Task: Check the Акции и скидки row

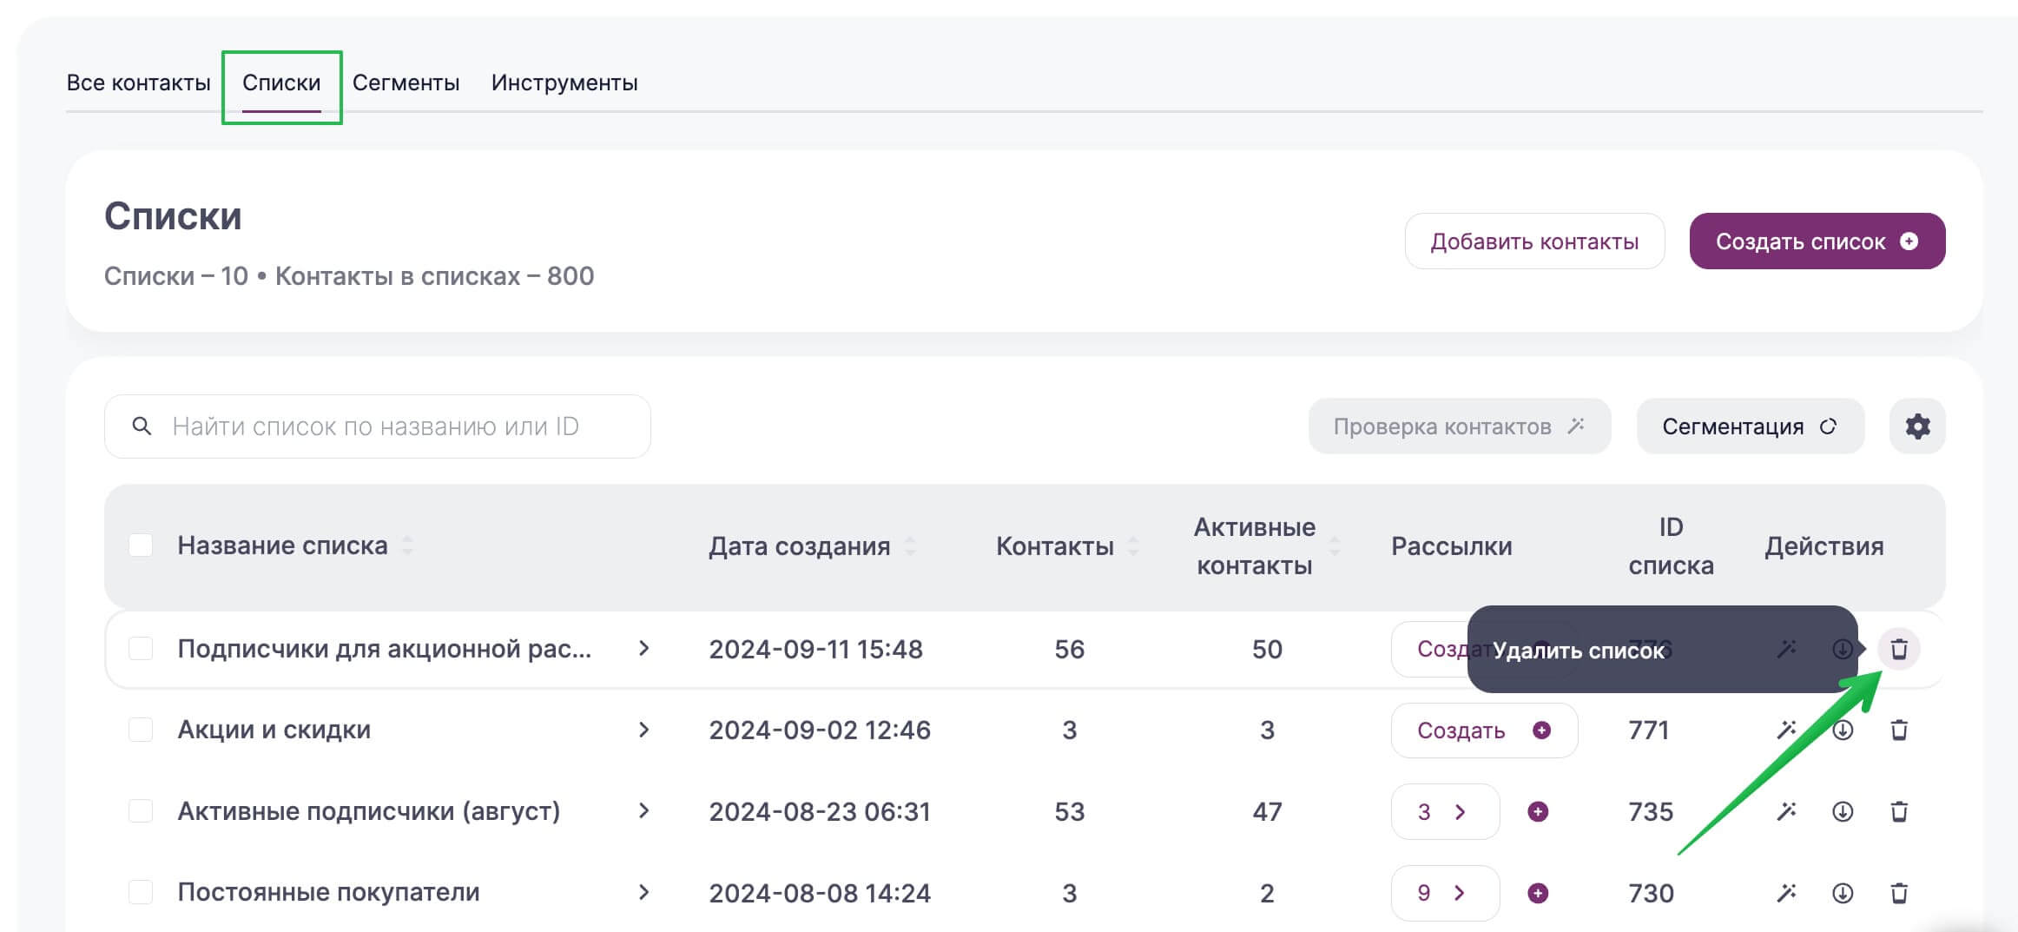Action: (x=141, y=730)
